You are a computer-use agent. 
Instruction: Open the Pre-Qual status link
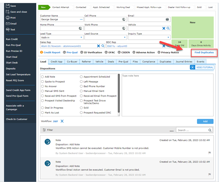click(x=72, y=52)
